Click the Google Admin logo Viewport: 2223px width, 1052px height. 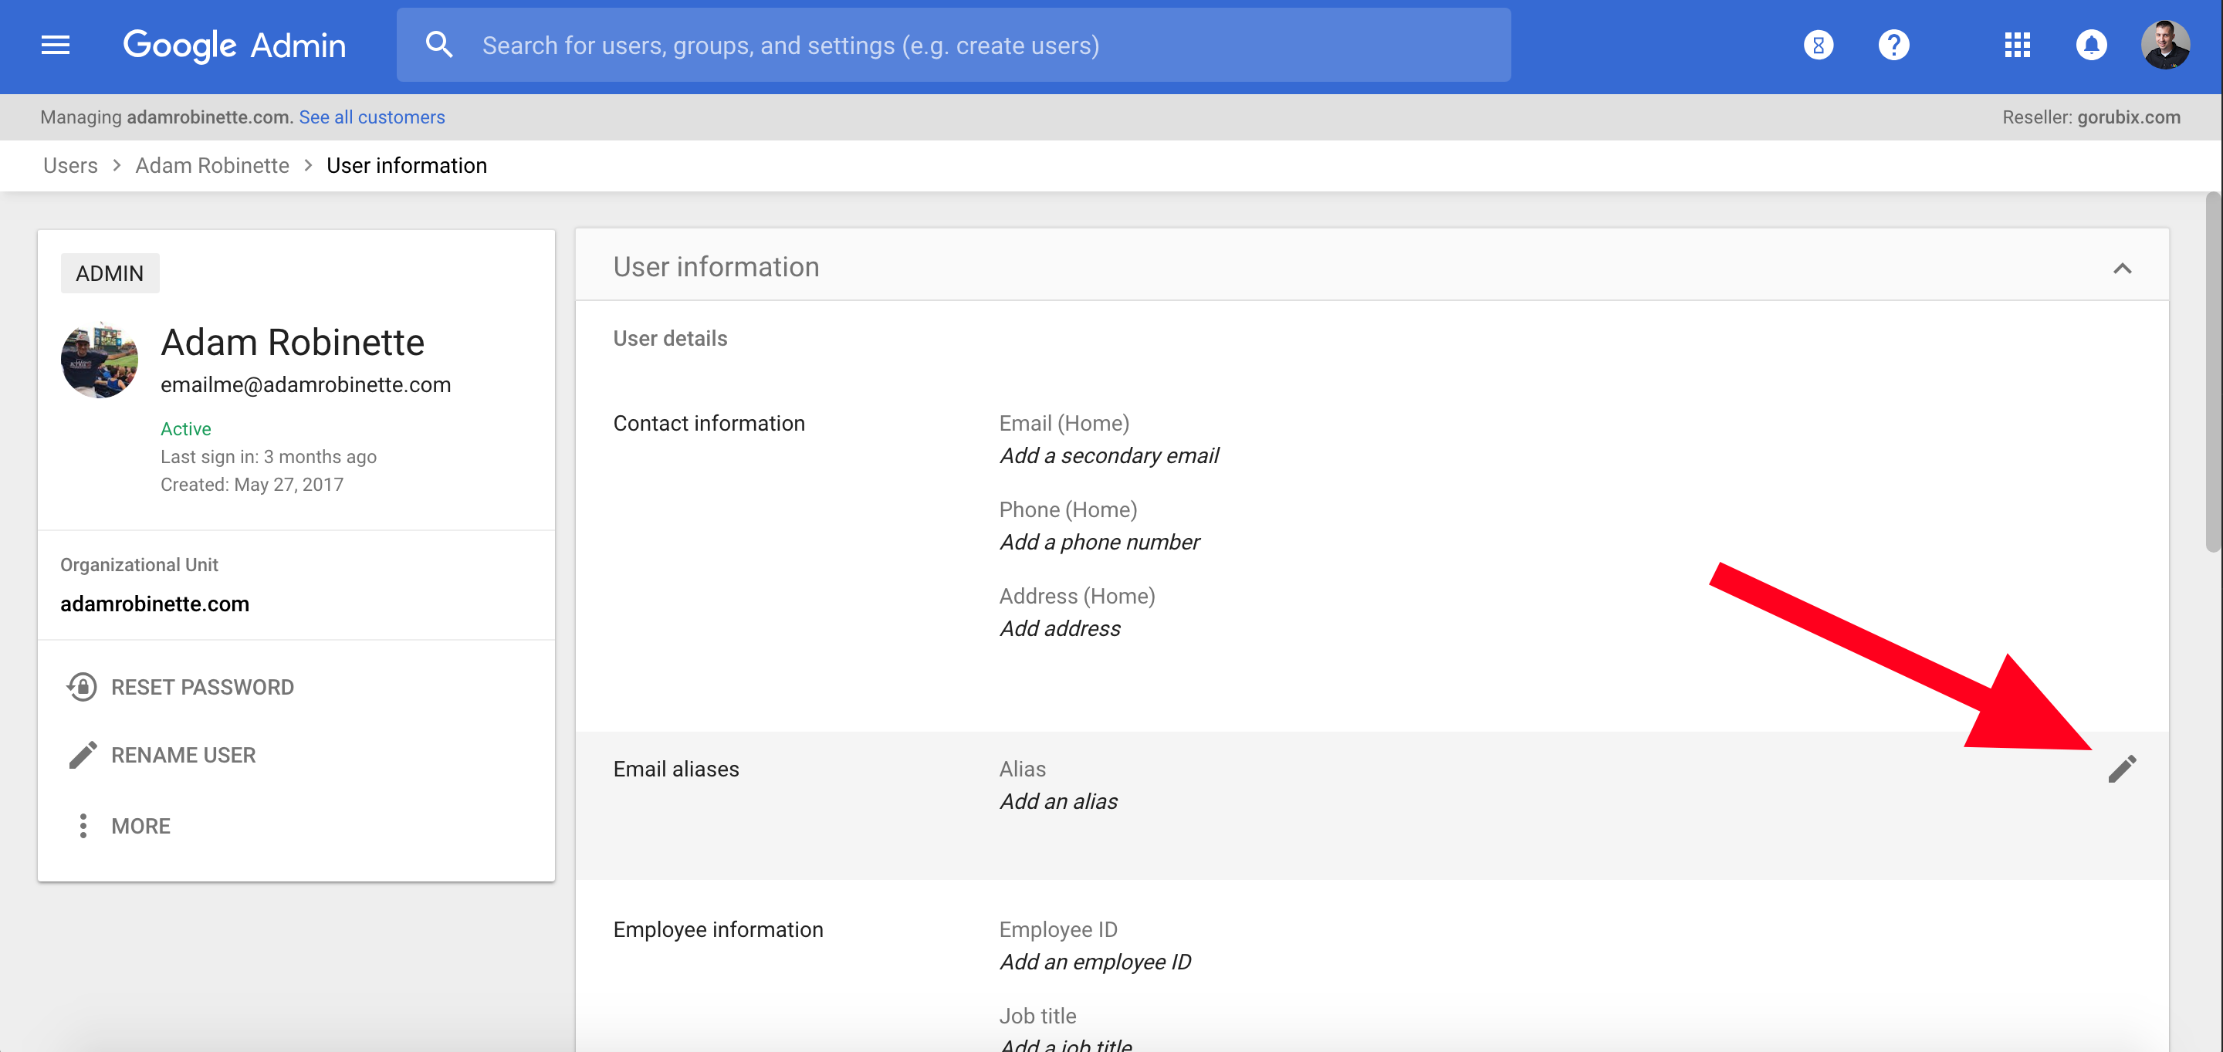234,46
